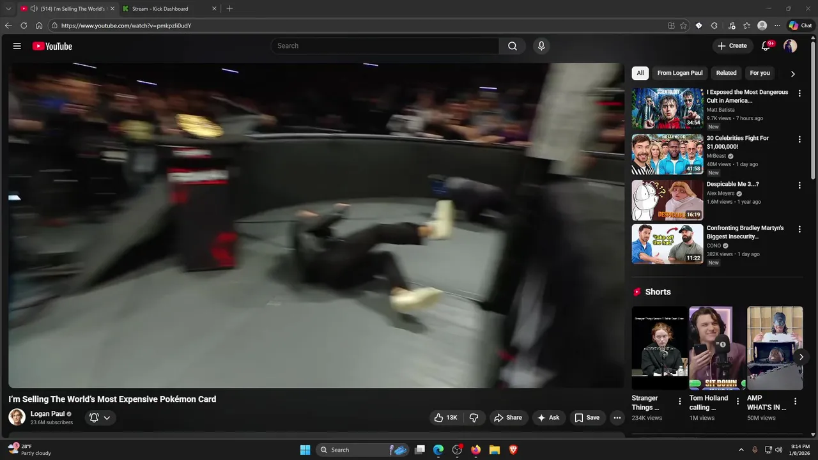
Task: Save video to a playlist
Action: click(x=587, y=418)
